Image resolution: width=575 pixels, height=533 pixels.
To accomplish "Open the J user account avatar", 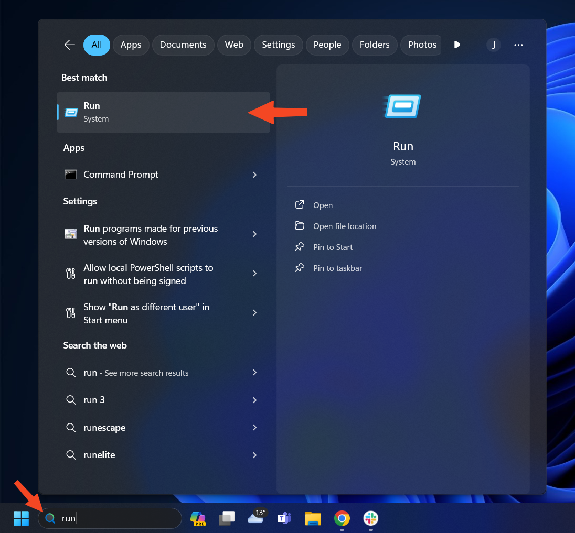I will pyautogui.click(x=494, y=45).
